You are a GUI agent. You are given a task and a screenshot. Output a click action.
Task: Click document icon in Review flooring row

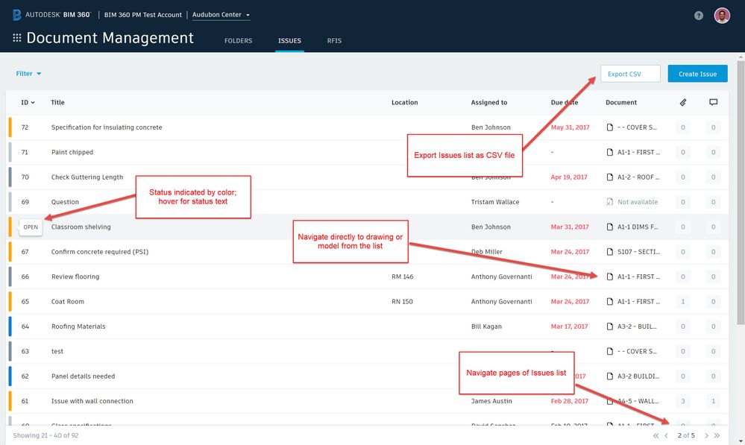click(609, 277)
